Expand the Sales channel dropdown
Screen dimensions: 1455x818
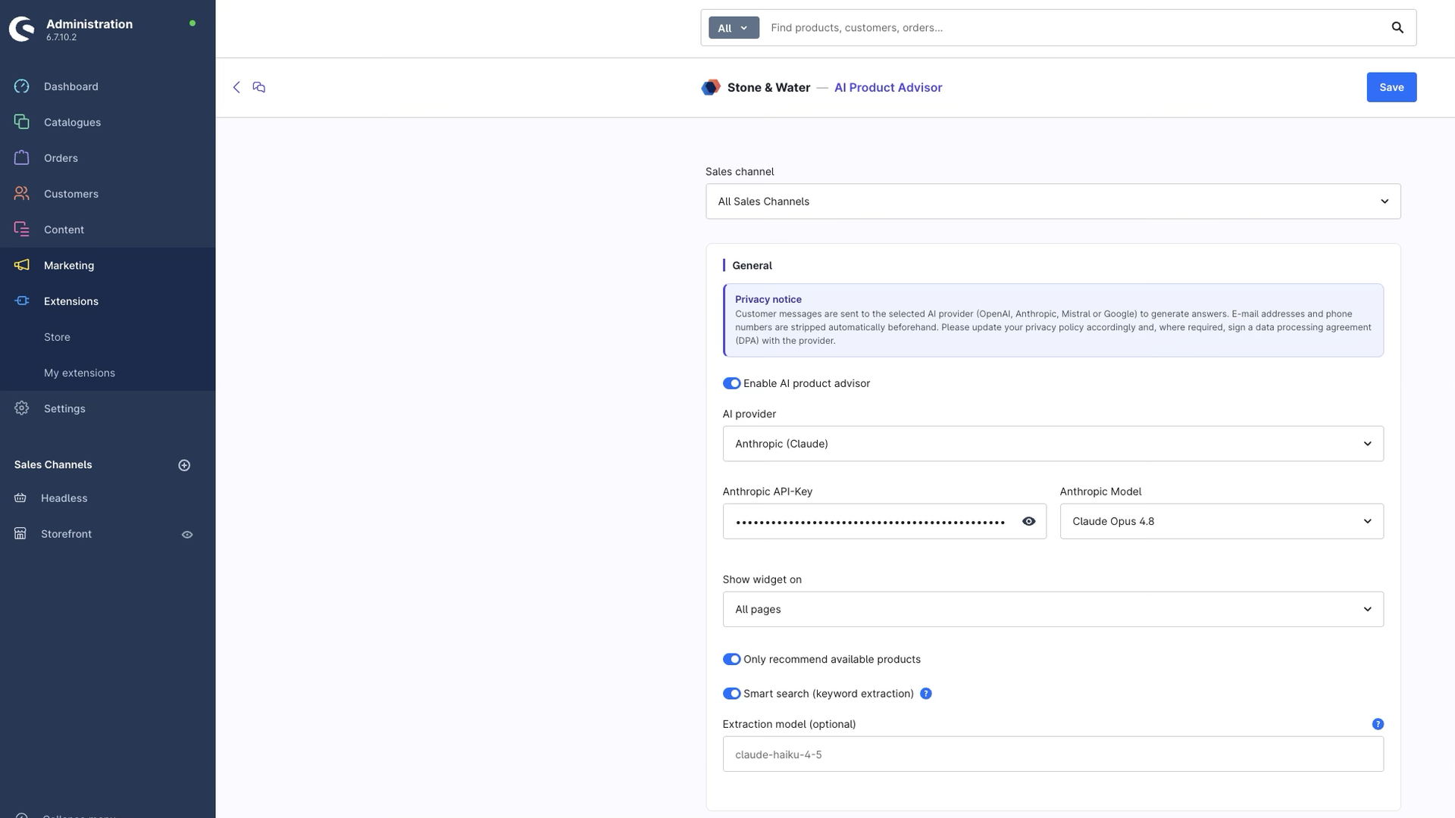pos(1053,201)
